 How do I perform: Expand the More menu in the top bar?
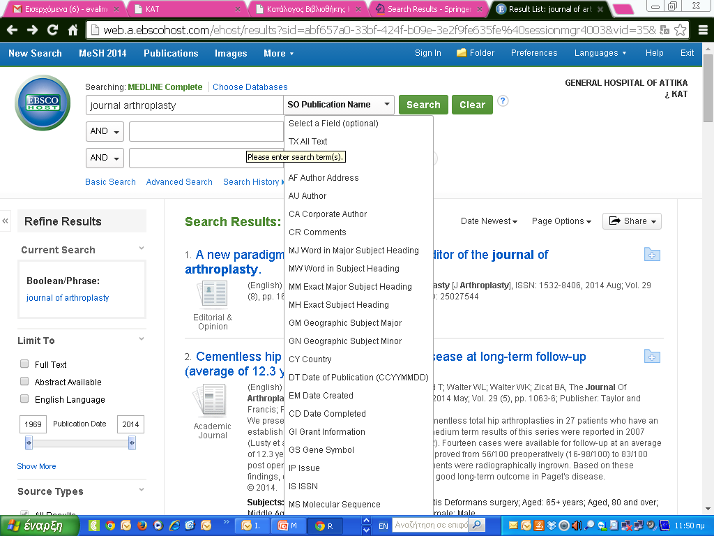coord(278,53)
